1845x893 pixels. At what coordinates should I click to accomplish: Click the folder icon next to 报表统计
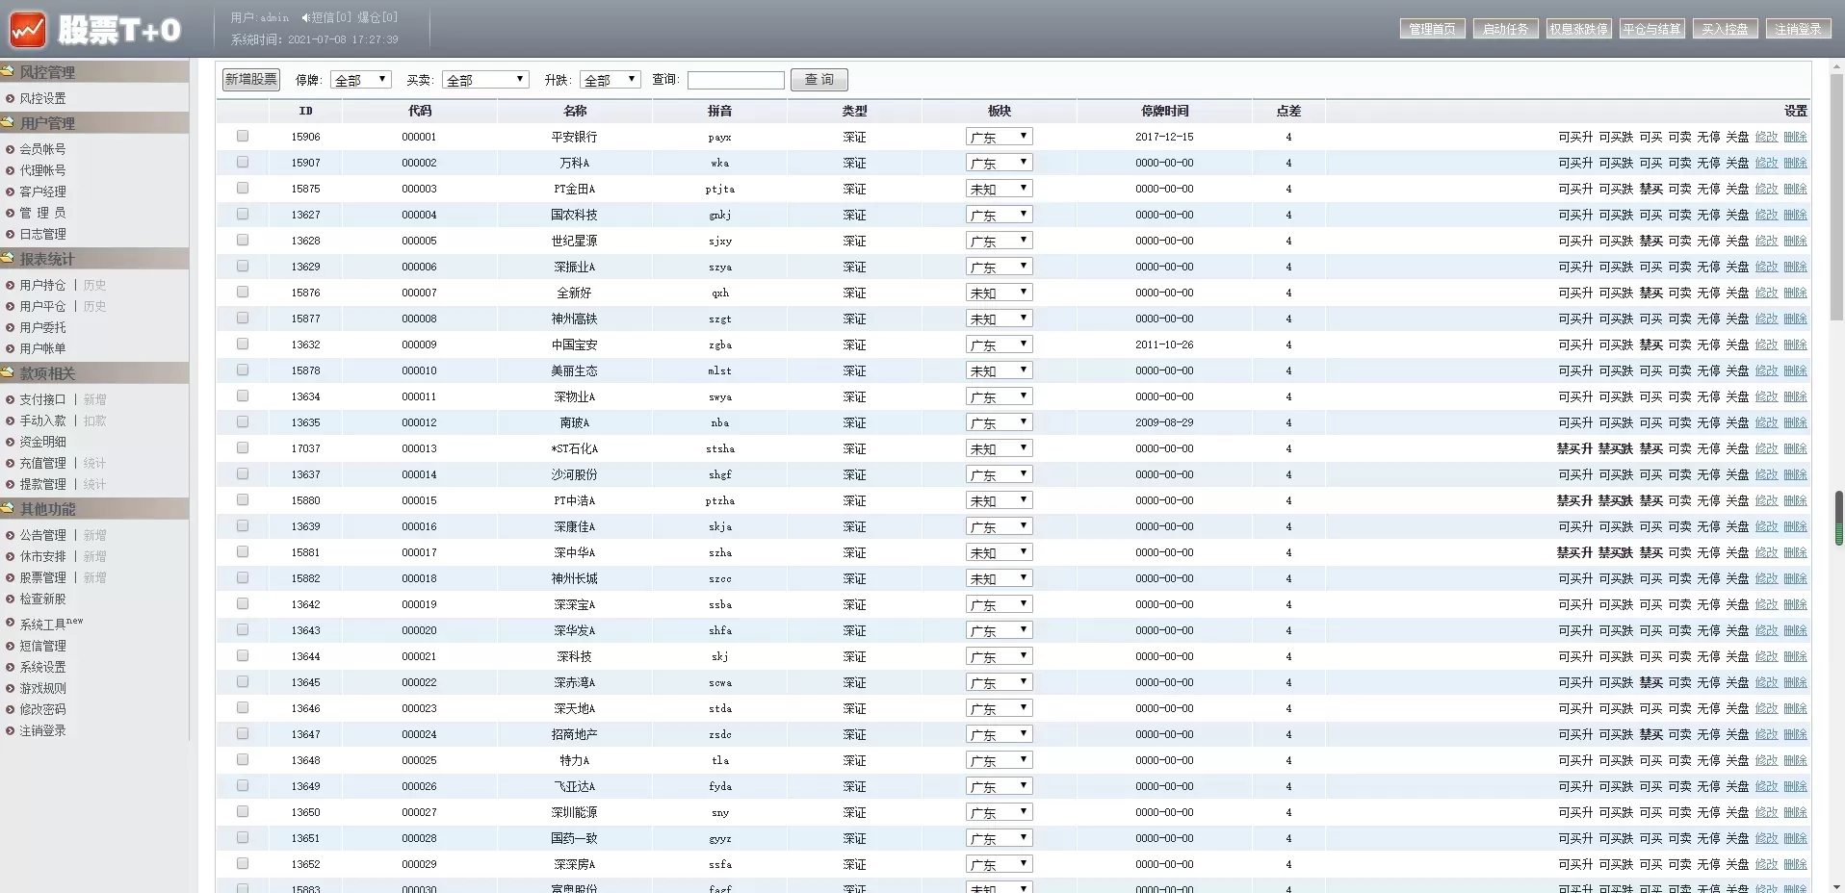[8, 258]
